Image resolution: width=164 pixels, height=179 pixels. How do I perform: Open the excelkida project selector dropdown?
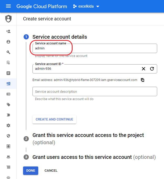[x=86, y=6]
